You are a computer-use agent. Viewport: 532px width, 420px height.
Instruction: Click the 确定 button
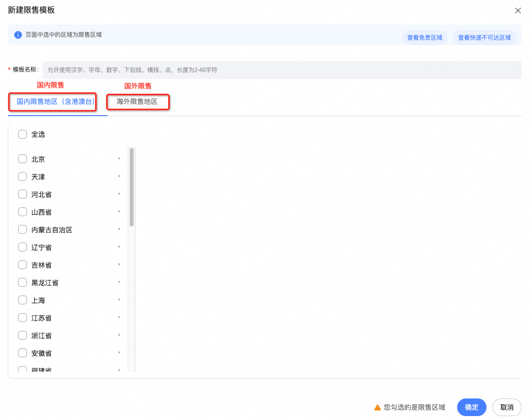472,407
